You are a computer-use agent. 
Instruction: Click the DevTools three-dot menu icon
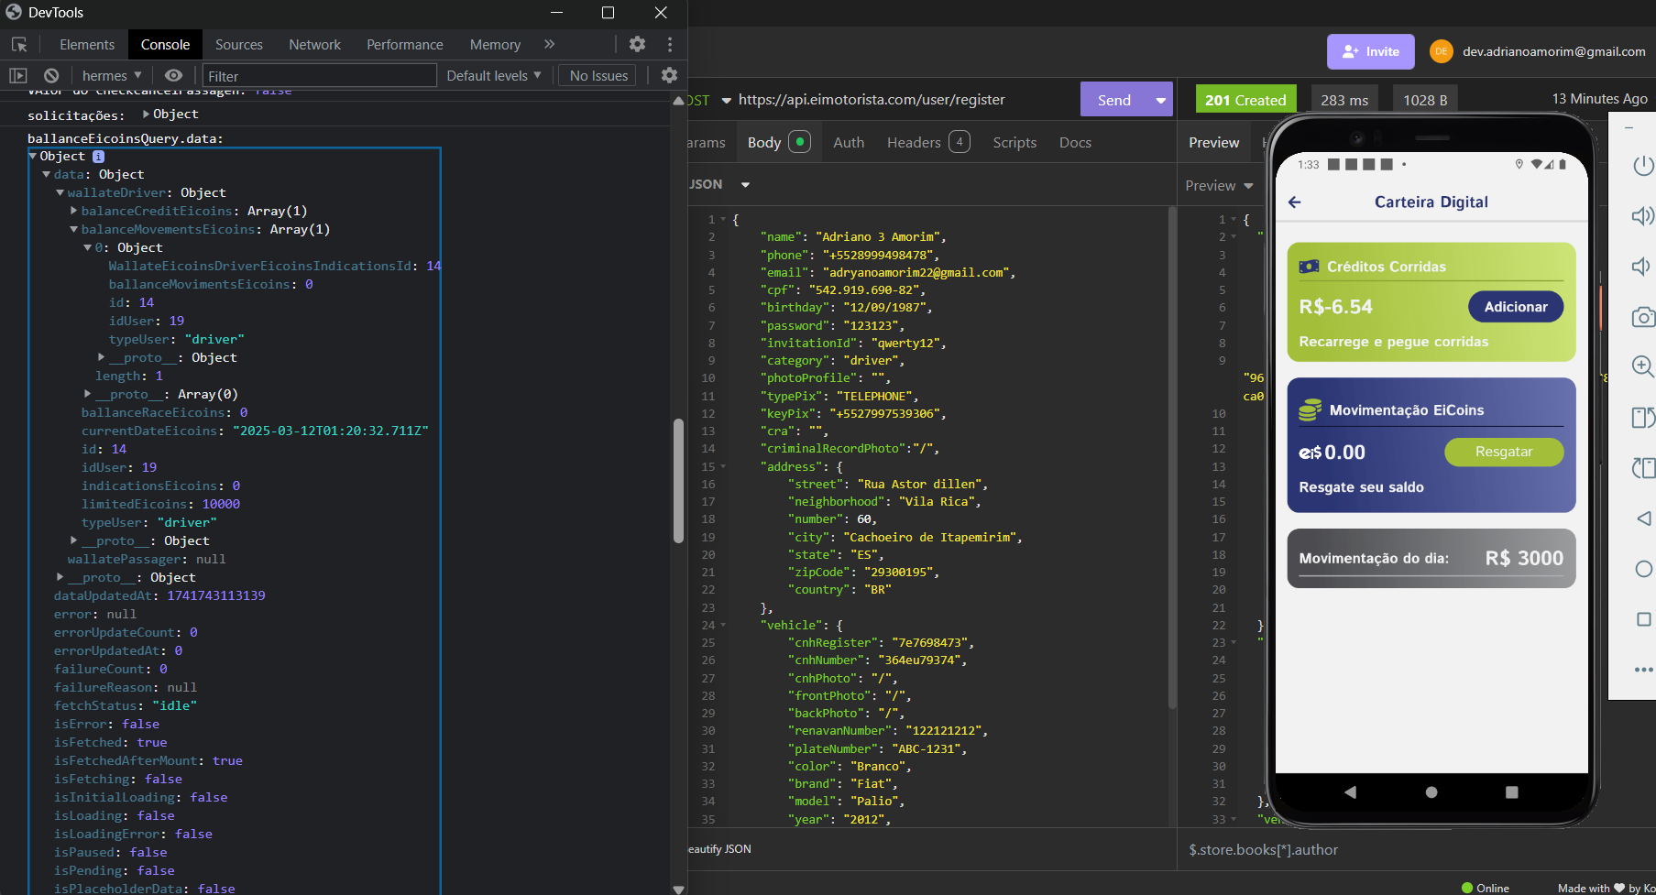(x=670, y=44)
